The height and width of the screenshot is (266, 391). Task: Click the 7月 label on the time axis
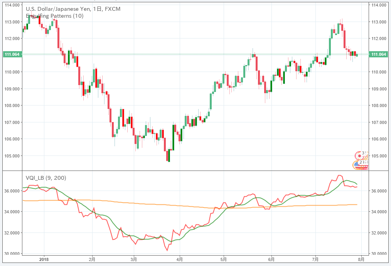pos(315,260)
